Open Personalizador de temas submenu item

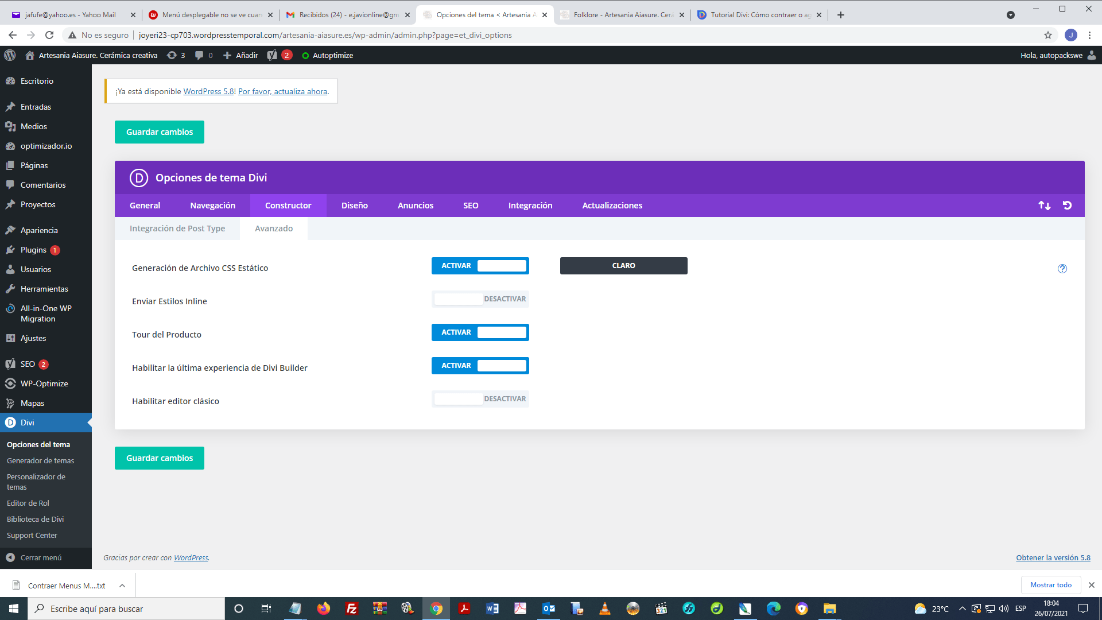tap(36, 482)
